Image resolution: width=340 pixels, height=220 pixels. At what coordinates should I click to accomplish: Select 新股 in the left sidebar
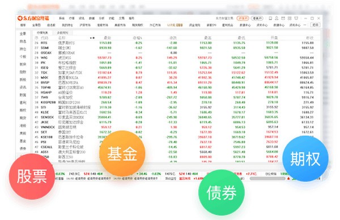pyautogui.click(x=23, y=80)
